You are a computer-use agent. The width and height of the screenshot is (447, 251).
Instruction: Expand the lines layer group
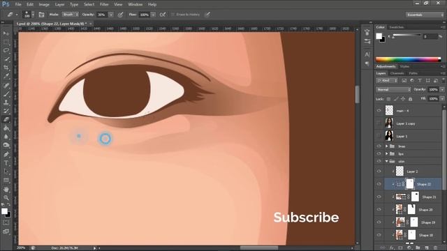[x=387, y=146]
